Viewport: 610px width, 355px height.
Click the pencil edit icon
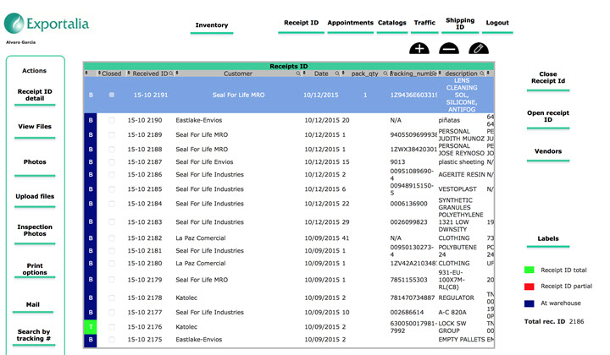click(479, 50)
